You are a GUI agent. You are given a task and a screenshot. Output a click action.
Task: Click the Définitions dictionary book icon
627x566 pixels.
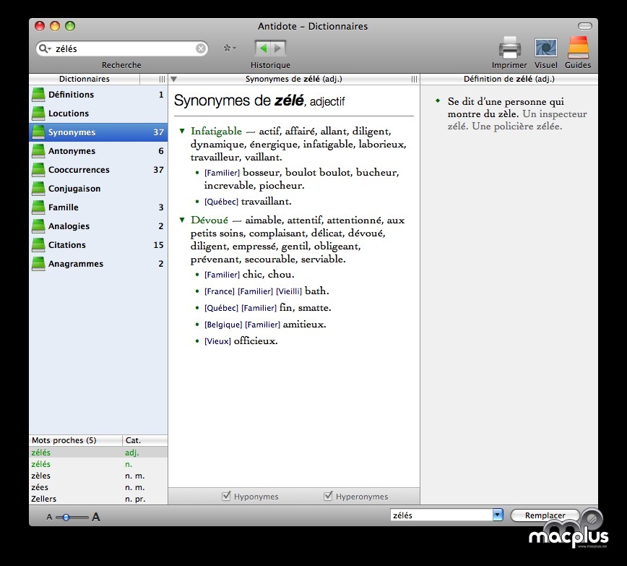[38, 95]
